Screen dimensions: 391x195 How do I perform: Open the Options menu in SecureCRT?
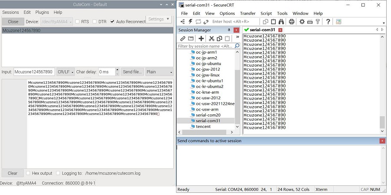[227, 13]
